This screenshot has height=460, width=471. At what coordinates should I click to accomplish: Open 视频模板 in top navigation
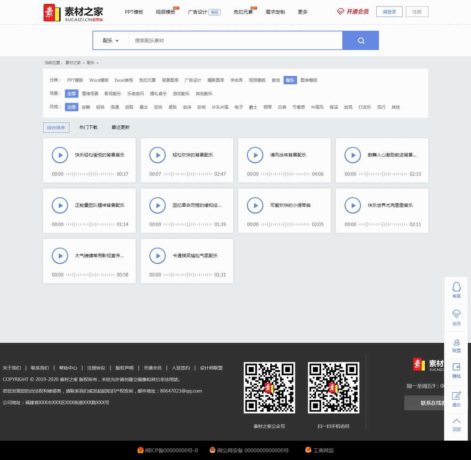[165, 12]
